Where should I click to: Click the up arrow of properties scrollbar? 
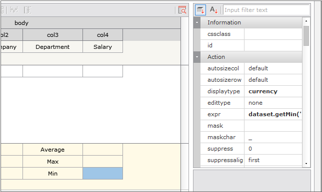[x=306, y=21]
